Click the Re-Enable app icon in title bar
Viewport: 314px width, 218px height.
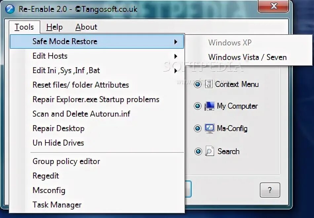coord(10,9)
